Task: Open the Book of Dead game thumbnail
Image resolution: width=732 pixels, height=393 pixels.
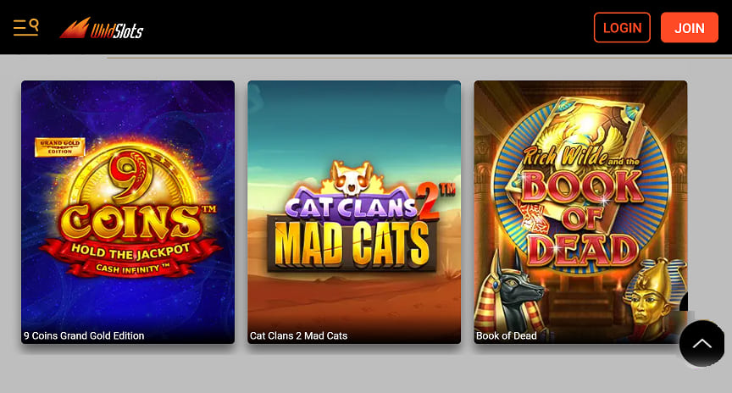Action: [580, 212]
